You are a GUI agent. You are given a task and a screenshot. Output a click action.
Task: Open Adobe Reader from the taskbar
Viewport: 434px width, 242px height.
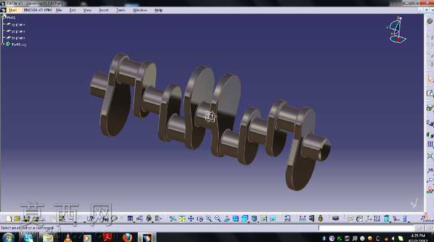pos(108,238)
